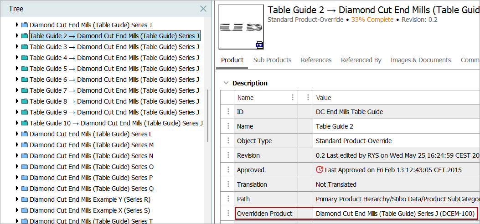Select Diamond Cut End Mills Example Y (Series R)
480x224 pixels.
click(x=90, y=199)
